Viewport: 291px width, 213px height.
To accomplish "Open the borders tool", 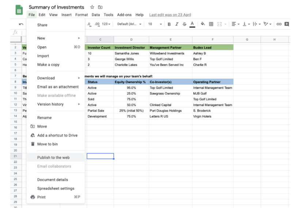I will coord(211,24).
